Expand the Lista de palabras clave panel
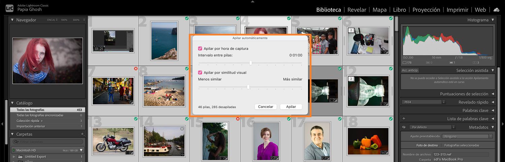 click(493, 119)
